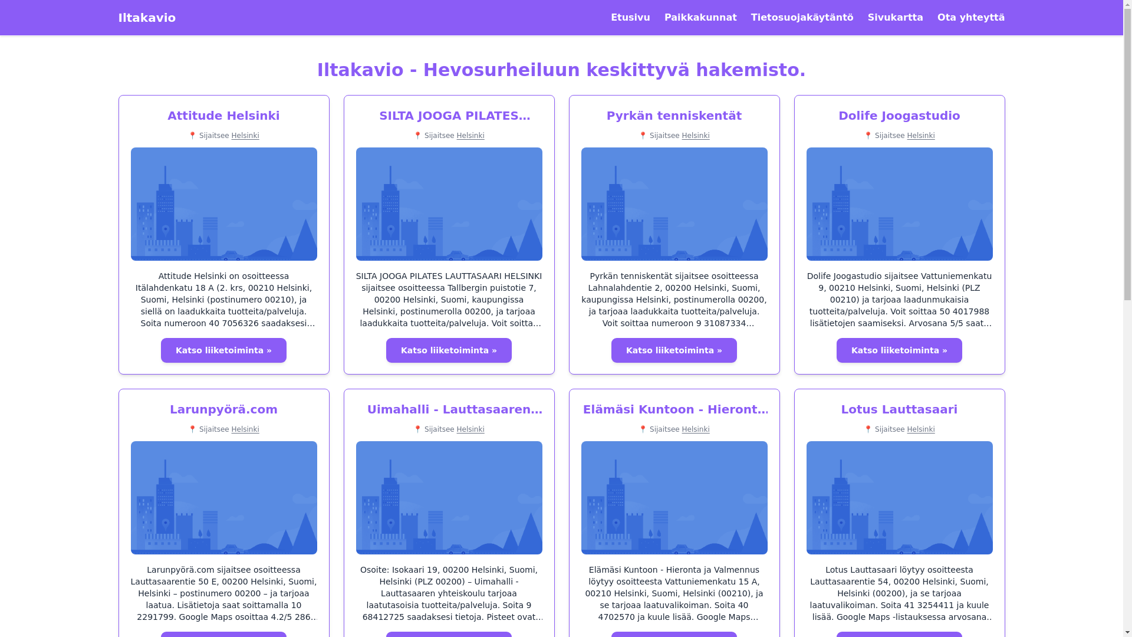Click Katso liiketoiminta for Dolife Joogastudio
This screenshot has width=1132, height=637.
pos(899,350)
